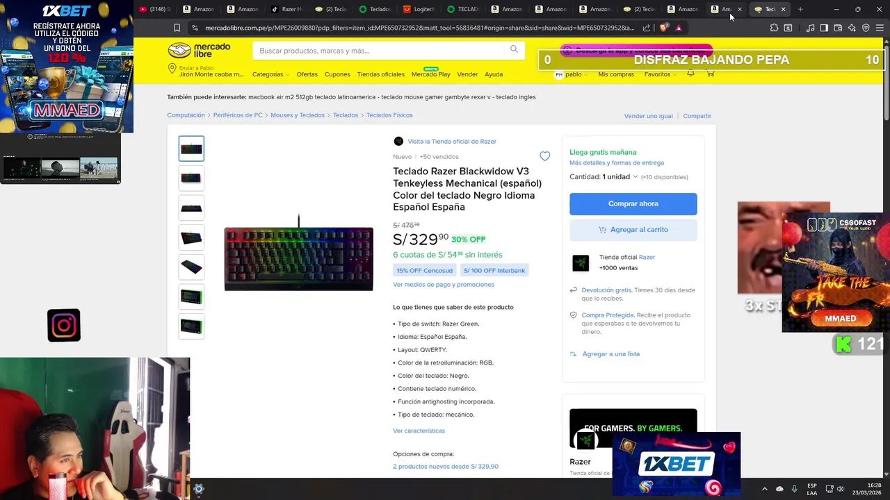Click the browser address bar URL
890x500 pixels.
point(419,28)
